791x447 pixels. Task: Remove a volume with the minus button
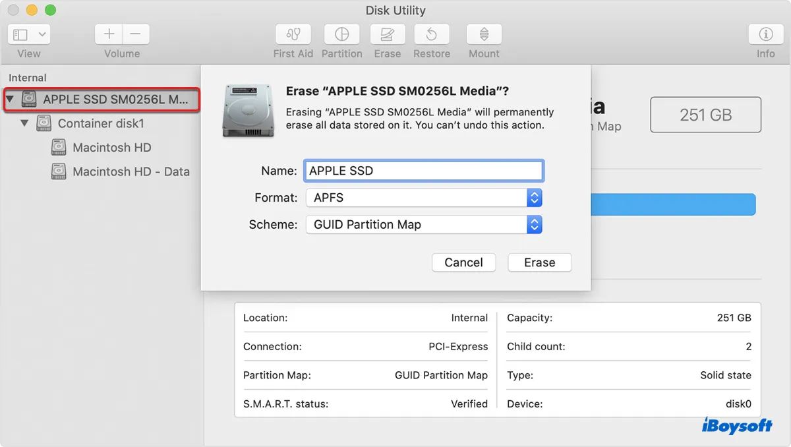tap(135, 34)
